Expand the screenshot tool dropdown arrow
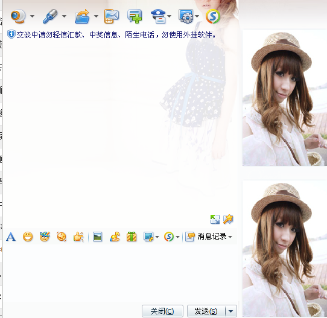Screen dimensions: 327x318 click(157, 237)
